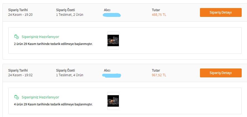The width and height of the screenshot is (247, 117).
Task: Open Sipariş Detayı for the 967,52 TL order
Action: [x=221, y=73]
